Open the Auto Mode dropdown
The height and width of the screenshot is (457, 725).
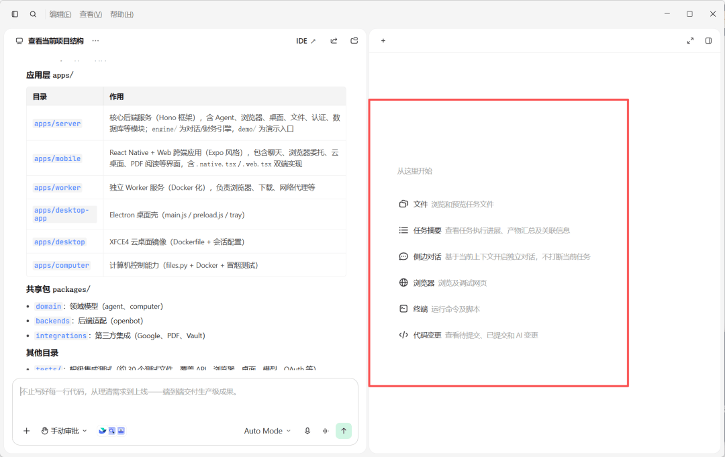[267, 431]
